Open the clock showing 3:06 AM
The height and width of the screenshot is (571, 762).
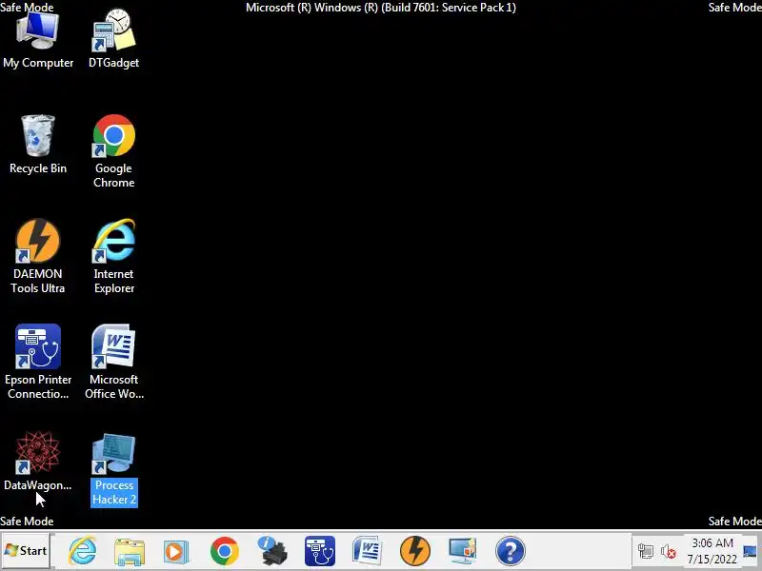712,551
